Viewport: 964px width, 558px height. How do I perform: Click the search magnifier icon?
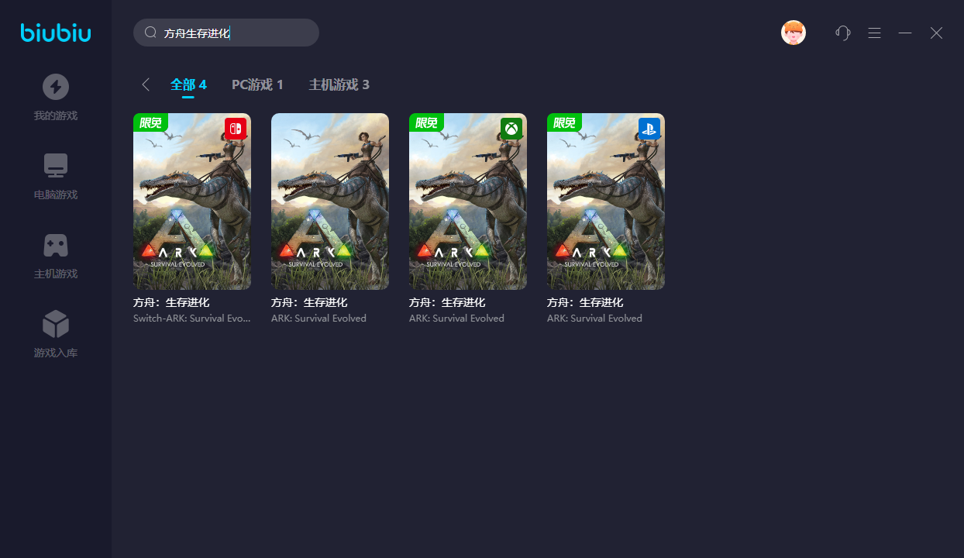[x=151, y=33]
